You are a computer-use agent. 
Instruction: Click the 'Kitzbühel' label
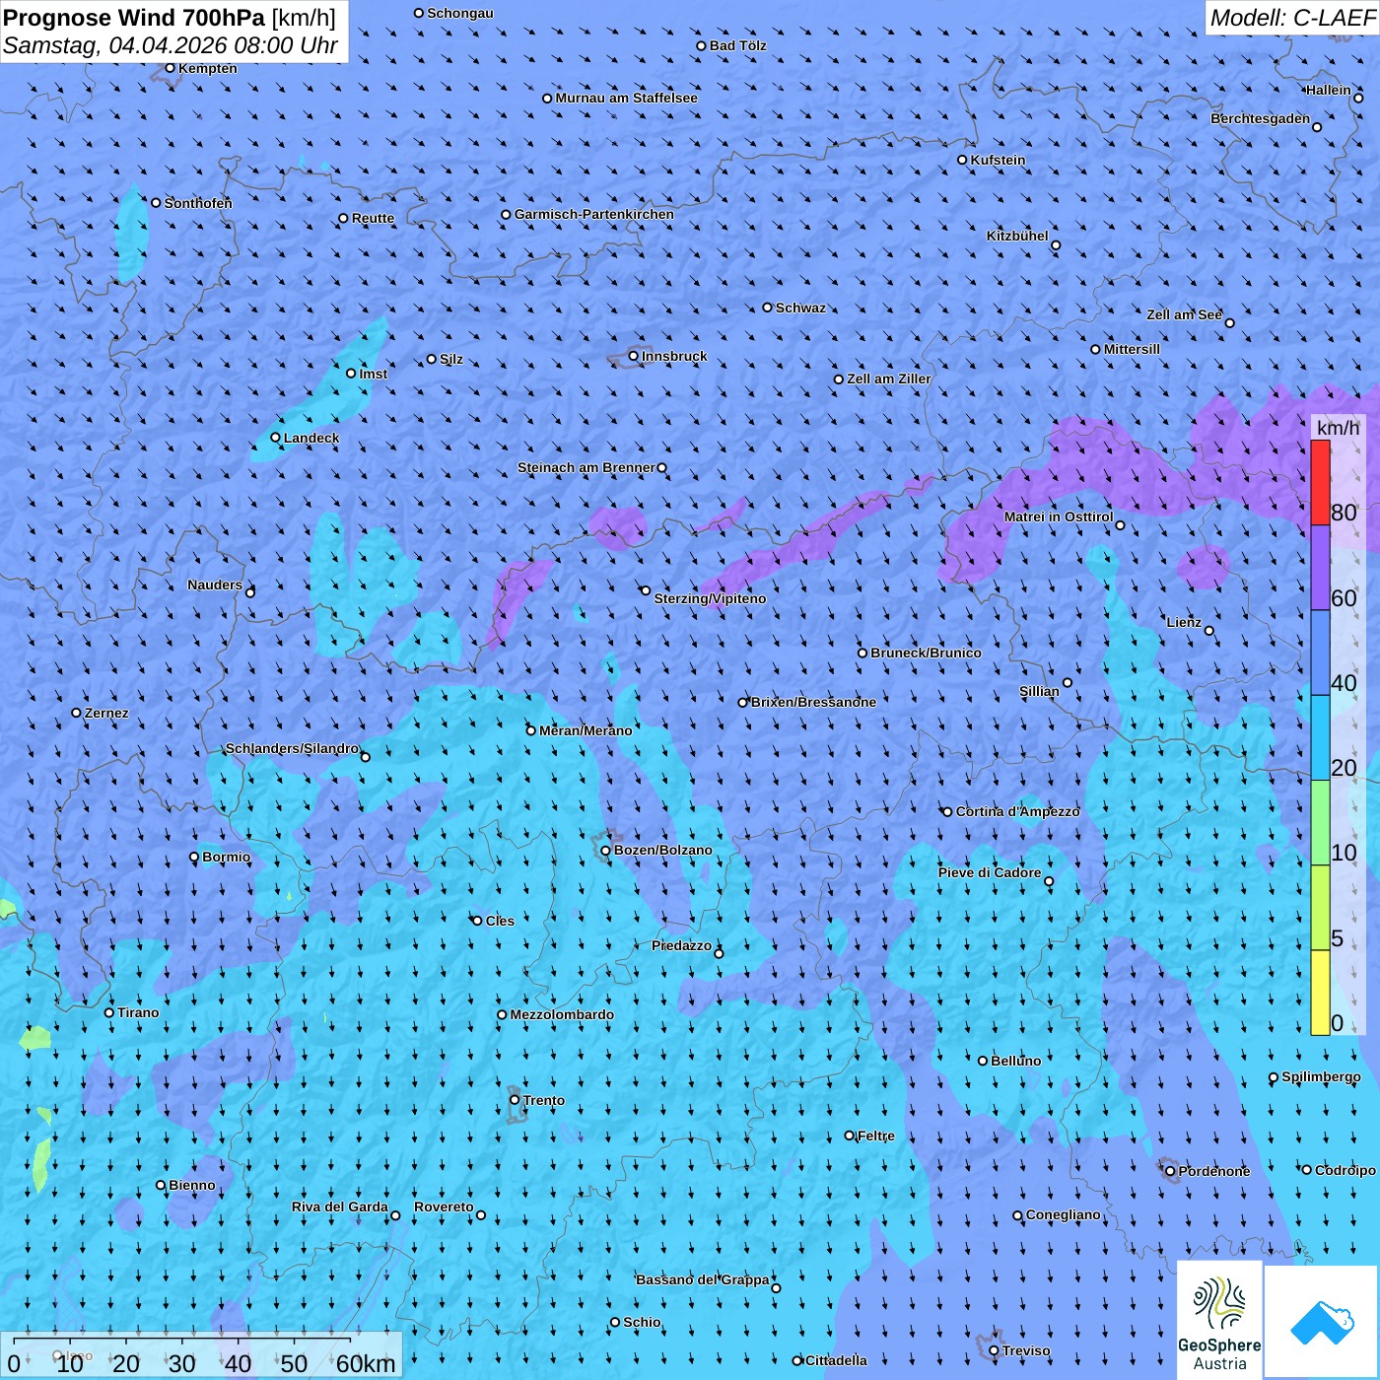pyautogui.click(x=1017, y=236)
